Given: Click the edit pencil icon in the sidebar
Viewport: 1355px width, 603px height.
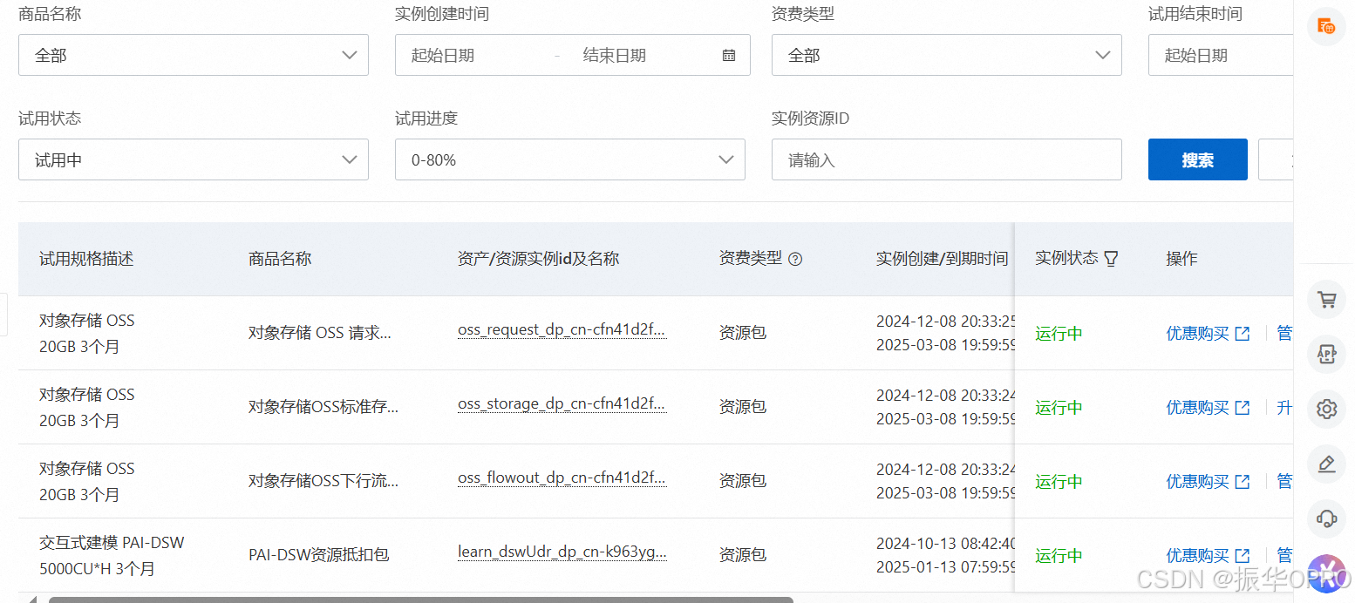Looking at the screenshot, I should click(1326, 464).
